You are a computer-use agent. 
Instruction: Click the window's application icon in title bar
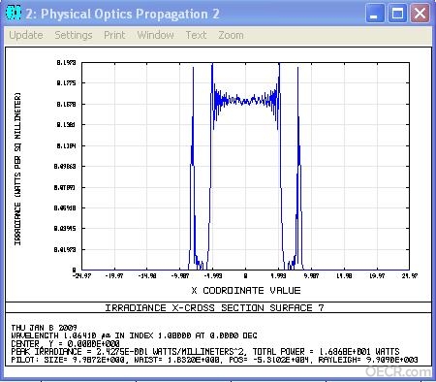(x=14, y=14)
